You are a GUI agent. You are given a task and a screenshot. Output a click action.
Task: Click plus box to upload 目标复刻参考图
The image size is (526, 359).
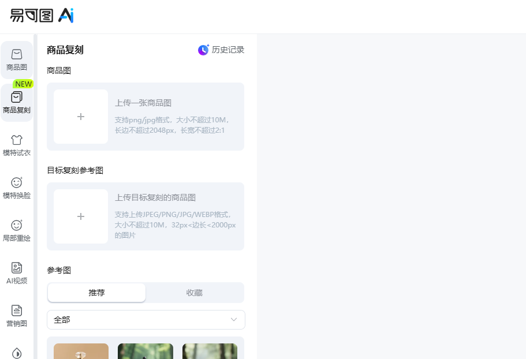[81, 216]
